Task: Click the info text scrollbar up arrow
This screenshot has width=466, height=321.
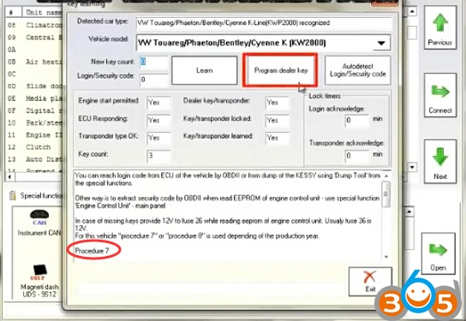Action: pyautogui.click(x=386, y=175)
